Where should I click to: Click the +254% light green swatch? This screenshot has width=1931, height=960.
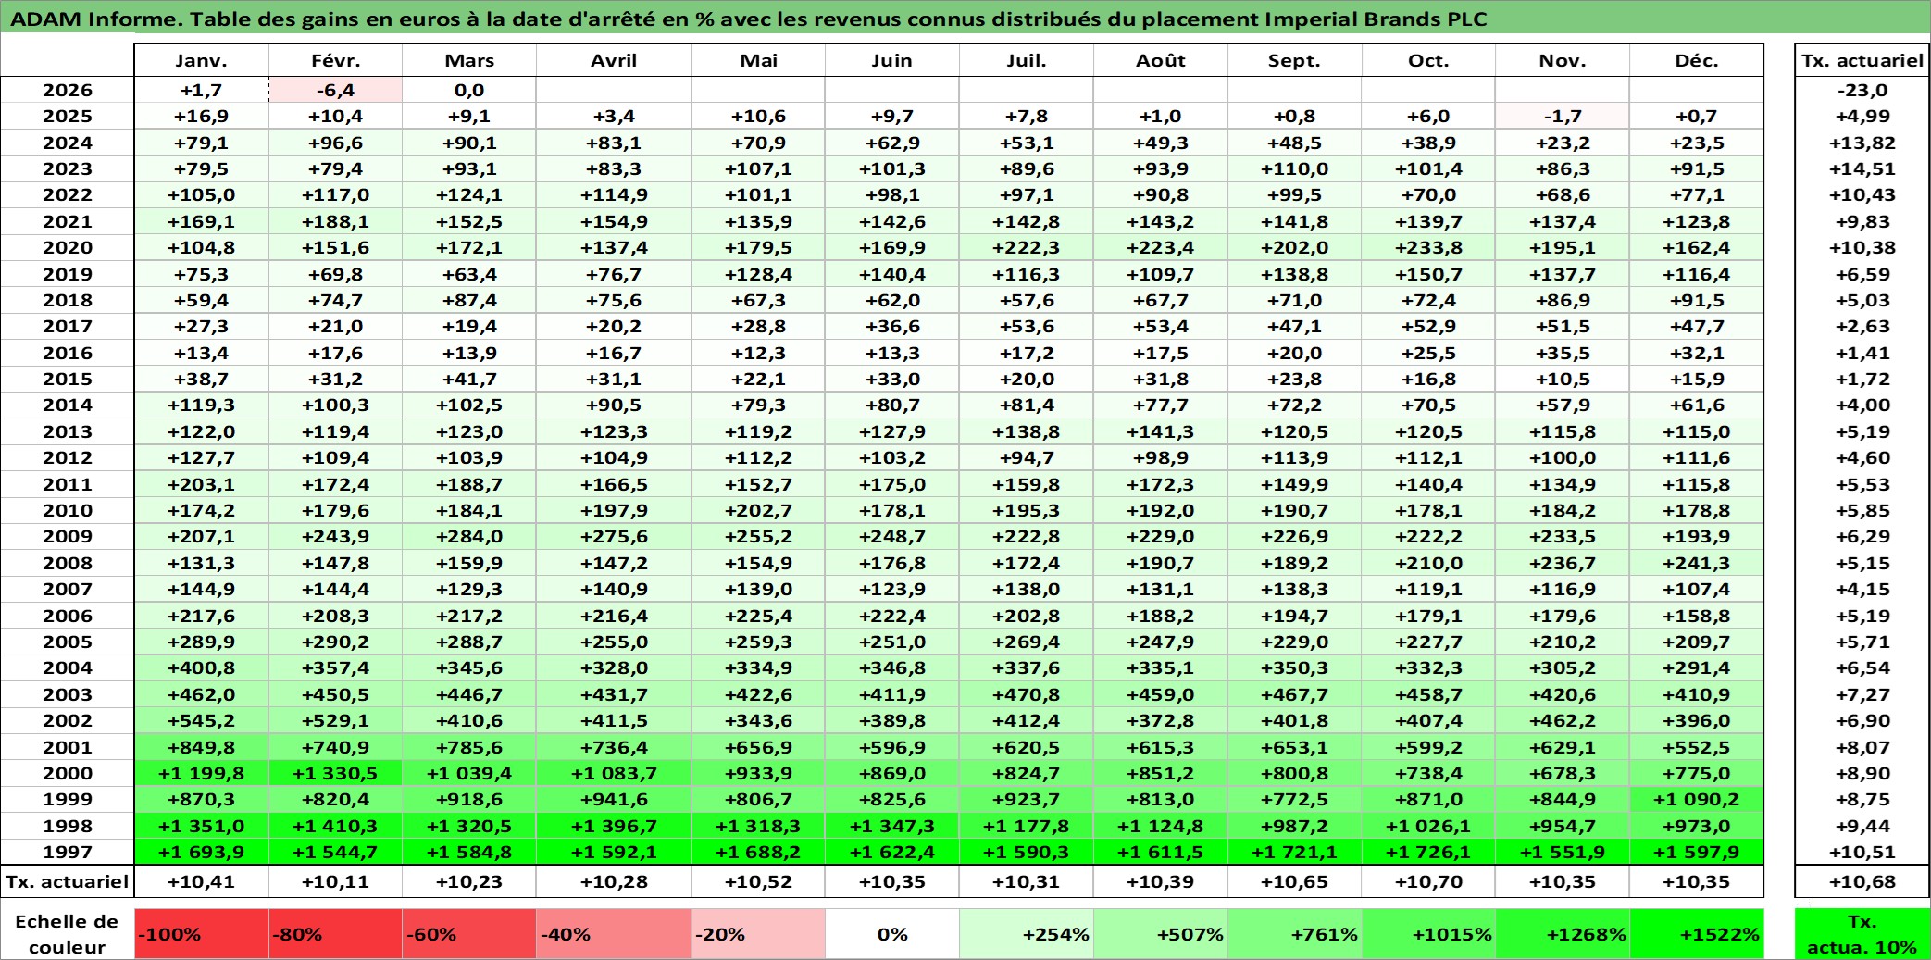[x=1027, y=934]
